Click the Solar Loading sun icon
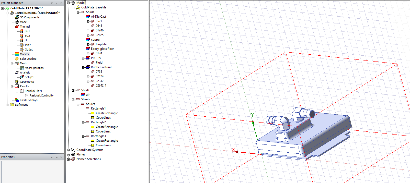Screen dimensions: 410x183 [17, 59]
